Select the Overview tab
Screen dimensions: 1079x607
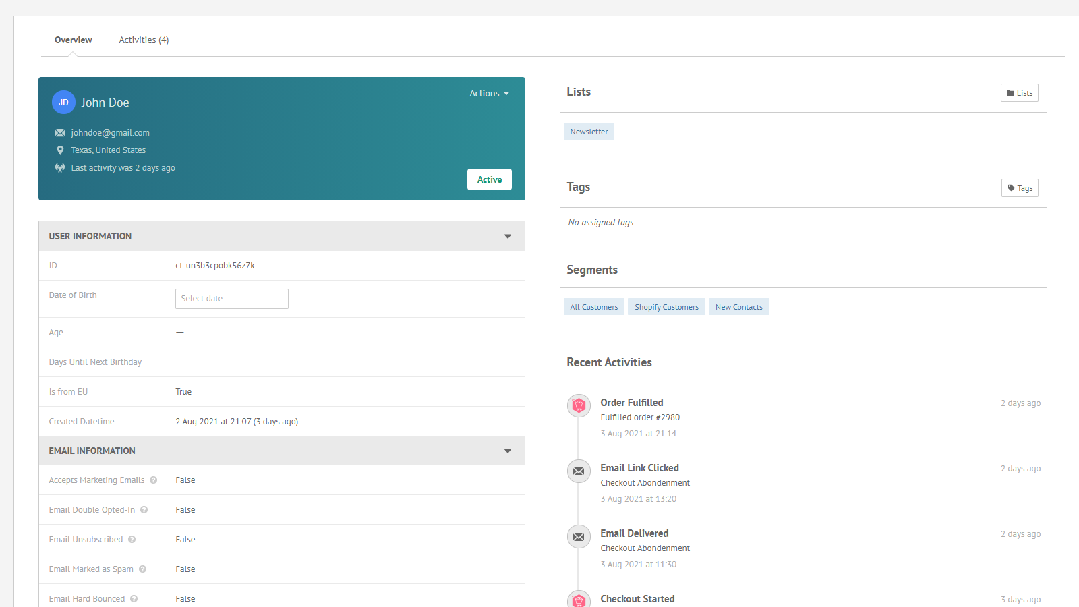click(x=73, y=40)
